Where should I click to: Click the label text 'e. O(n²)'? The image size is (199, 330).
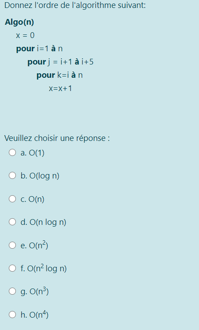point(34,245)
